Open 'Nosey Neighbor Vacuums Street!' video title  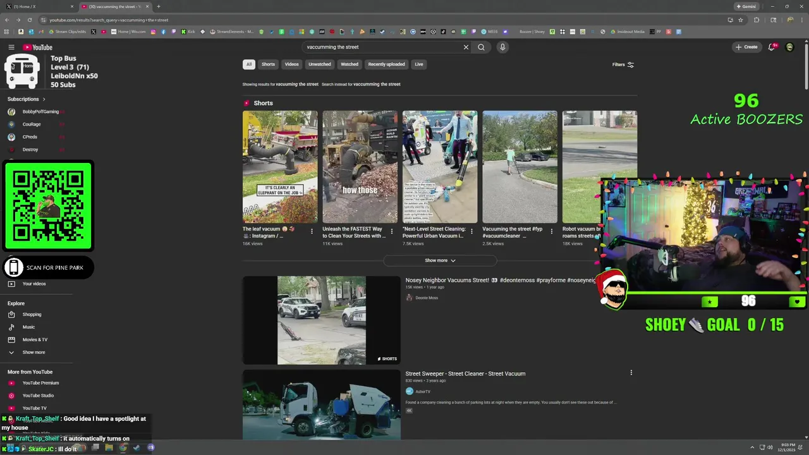pyautogui.click(x=500, y=280)
